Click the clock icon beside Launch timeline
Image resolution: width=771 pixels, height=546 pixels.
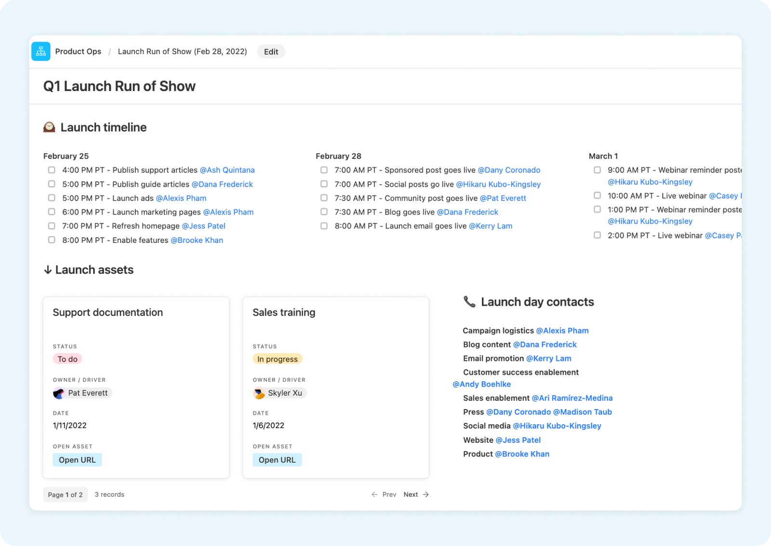click(49, 127)
